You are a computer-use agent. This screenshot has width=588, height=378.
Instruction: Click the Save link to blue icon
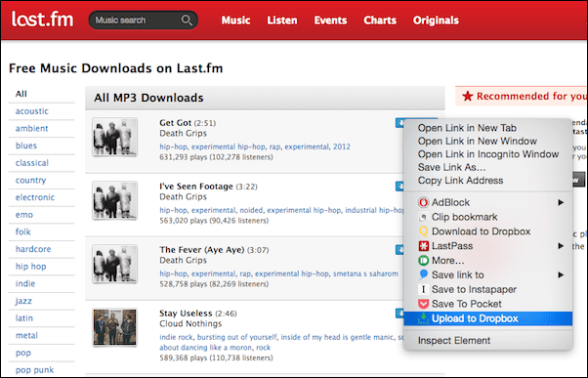(423, 274)
